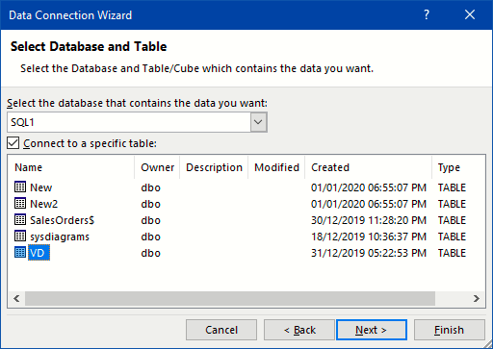This screenshot has height=349, width=493.
Task: Toggle Connect to a specific table checkbox
Action: [13, 143]
